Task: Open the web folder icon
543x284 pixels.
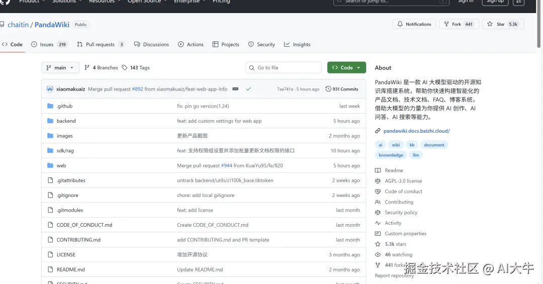Action: [50, 165]
